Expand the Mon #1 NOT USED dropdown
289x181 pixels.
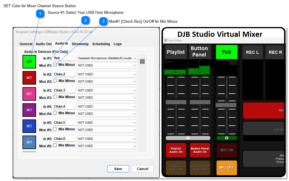point(107,65)
